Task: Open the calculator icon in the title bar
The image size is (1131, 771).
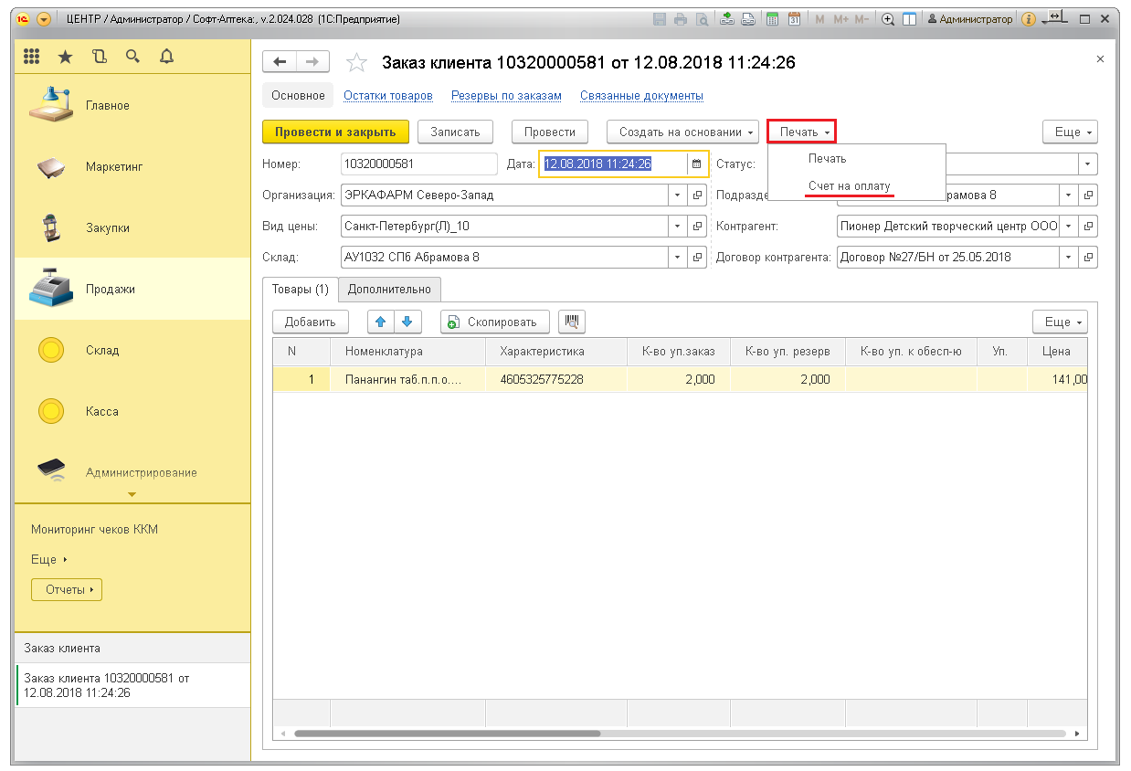Action: click(x=772, y=19)
